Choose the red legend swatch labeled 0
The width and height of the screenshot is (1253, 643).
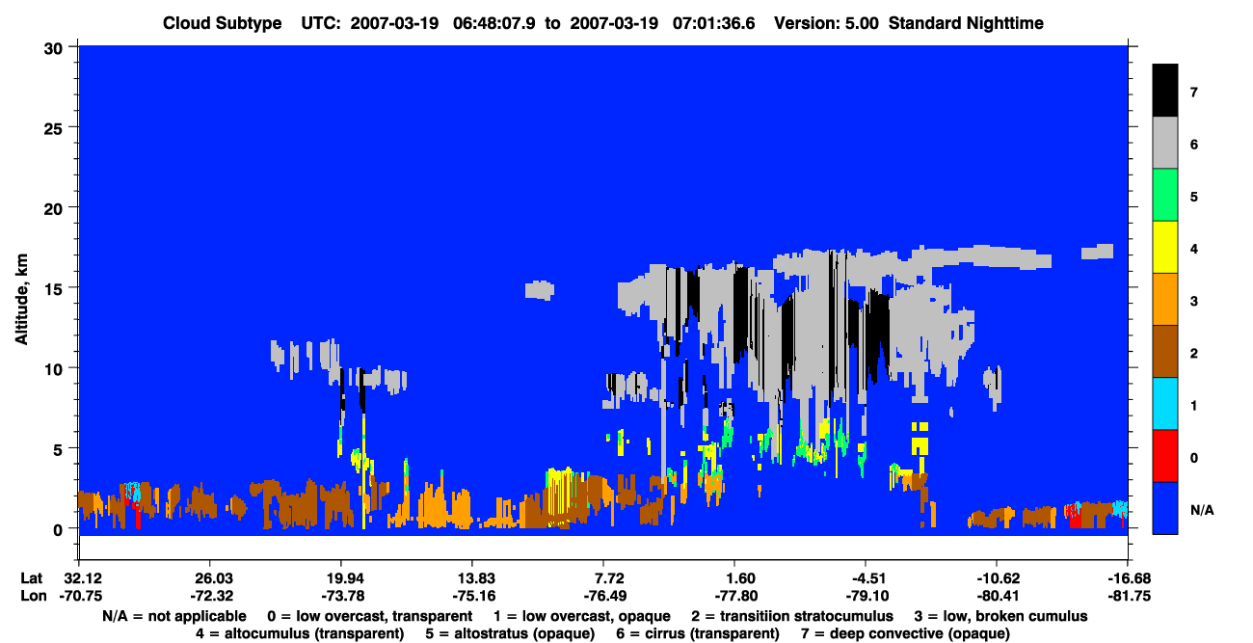1165,455
